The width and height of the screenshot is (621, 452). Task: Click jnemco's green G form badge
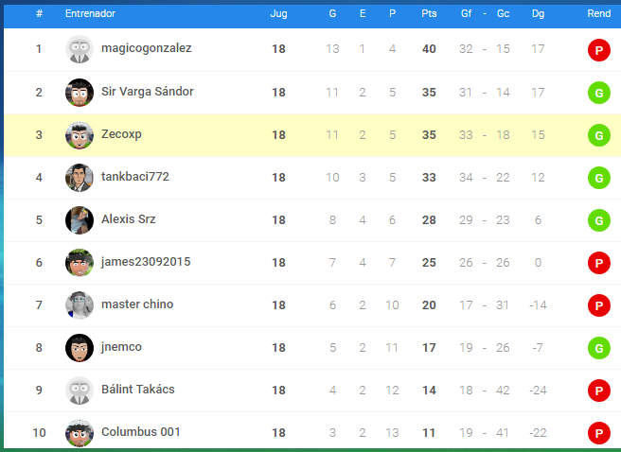click(x=599, y=348)
